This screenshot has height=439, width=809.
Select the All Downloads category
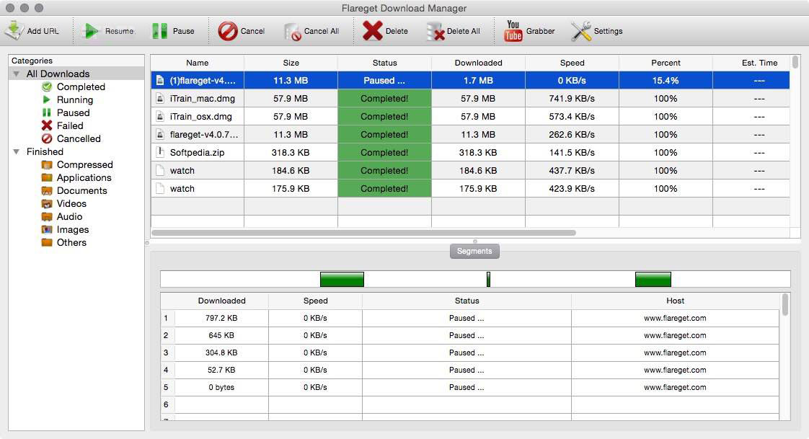(58, 74)
